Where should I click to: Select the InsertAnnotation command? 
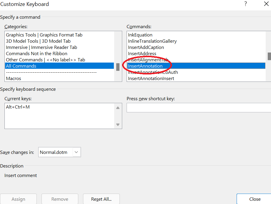click(x=196, y=66)
